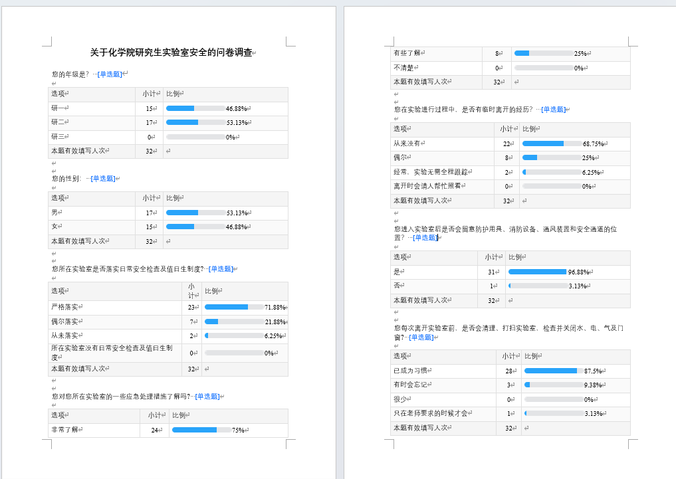The image size is (676, 479).
Task: Click the 有时会忘记 option cell
Action: point(443,385)
